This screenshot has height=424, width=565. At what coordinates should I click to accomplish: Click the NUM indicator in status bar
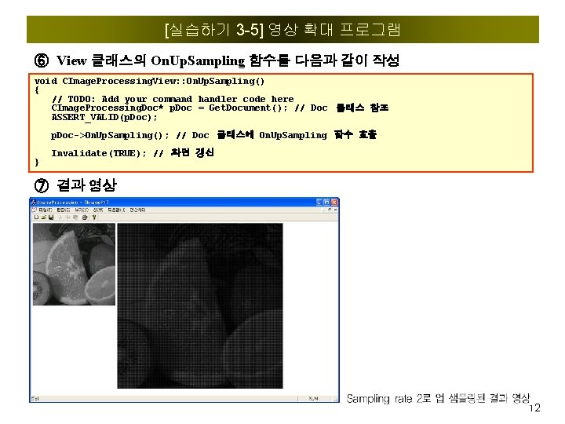[x=313, y=399]
